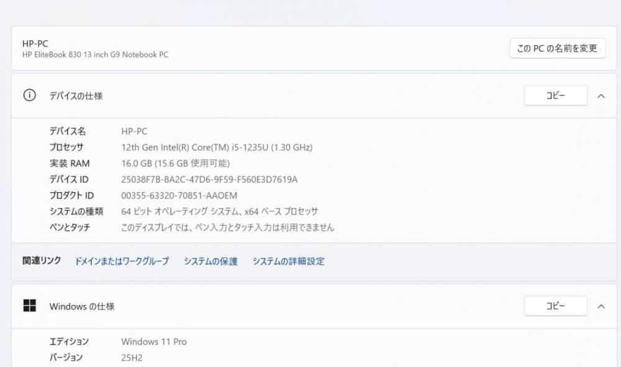Click the Windows logo icon beside Windows の仕様
The height and width of the screenshot is (367, 621).
(29, 306)
